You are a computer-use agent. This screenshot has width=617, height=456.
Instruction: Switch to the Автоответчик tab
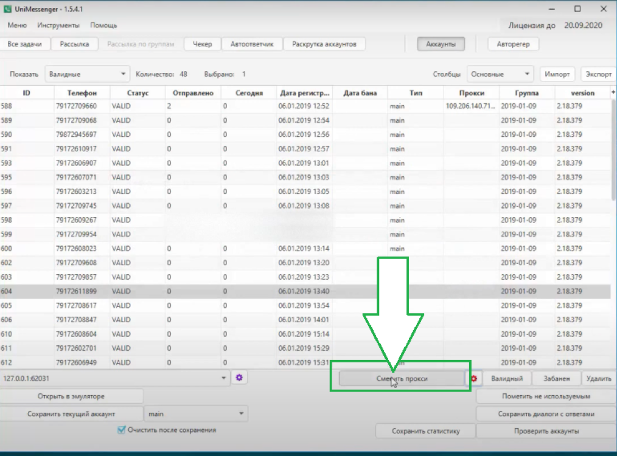(x=252, y=44)
